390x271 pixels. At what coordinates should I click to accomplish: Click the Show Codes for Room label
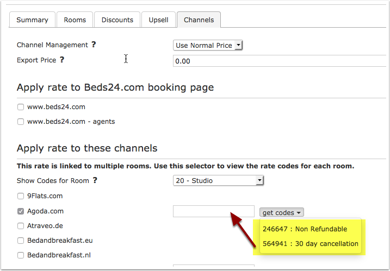pos(53,181)
